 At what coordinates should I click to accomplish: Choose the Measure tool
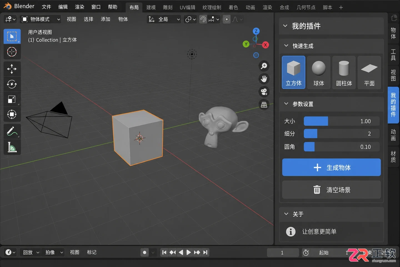click(x=12, y=147)
